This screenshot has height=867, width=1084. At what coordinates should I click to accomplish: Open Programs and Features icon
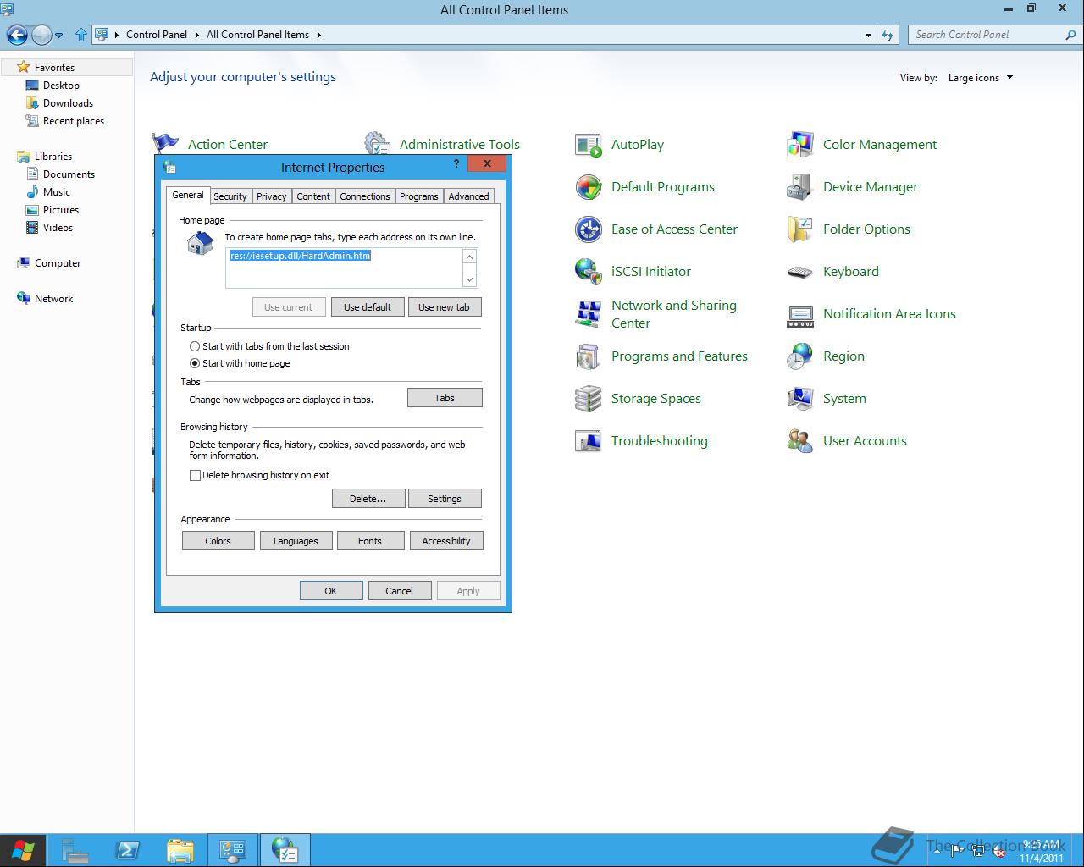pos(588,356)
